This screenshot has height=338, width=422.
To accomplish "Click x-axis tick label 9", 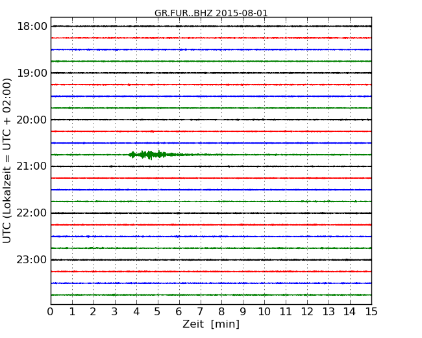I will tap(243, 311).
